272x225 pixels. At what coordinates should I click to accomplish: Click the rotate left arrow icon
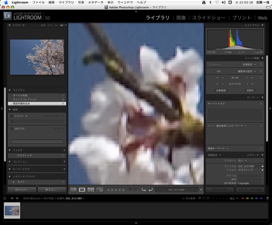[144, 190]
